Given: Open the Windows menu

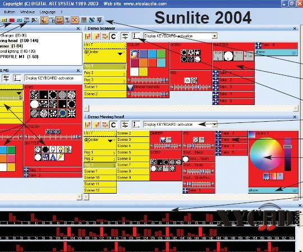Looking at the screenshot, I should tap(27, 12).
